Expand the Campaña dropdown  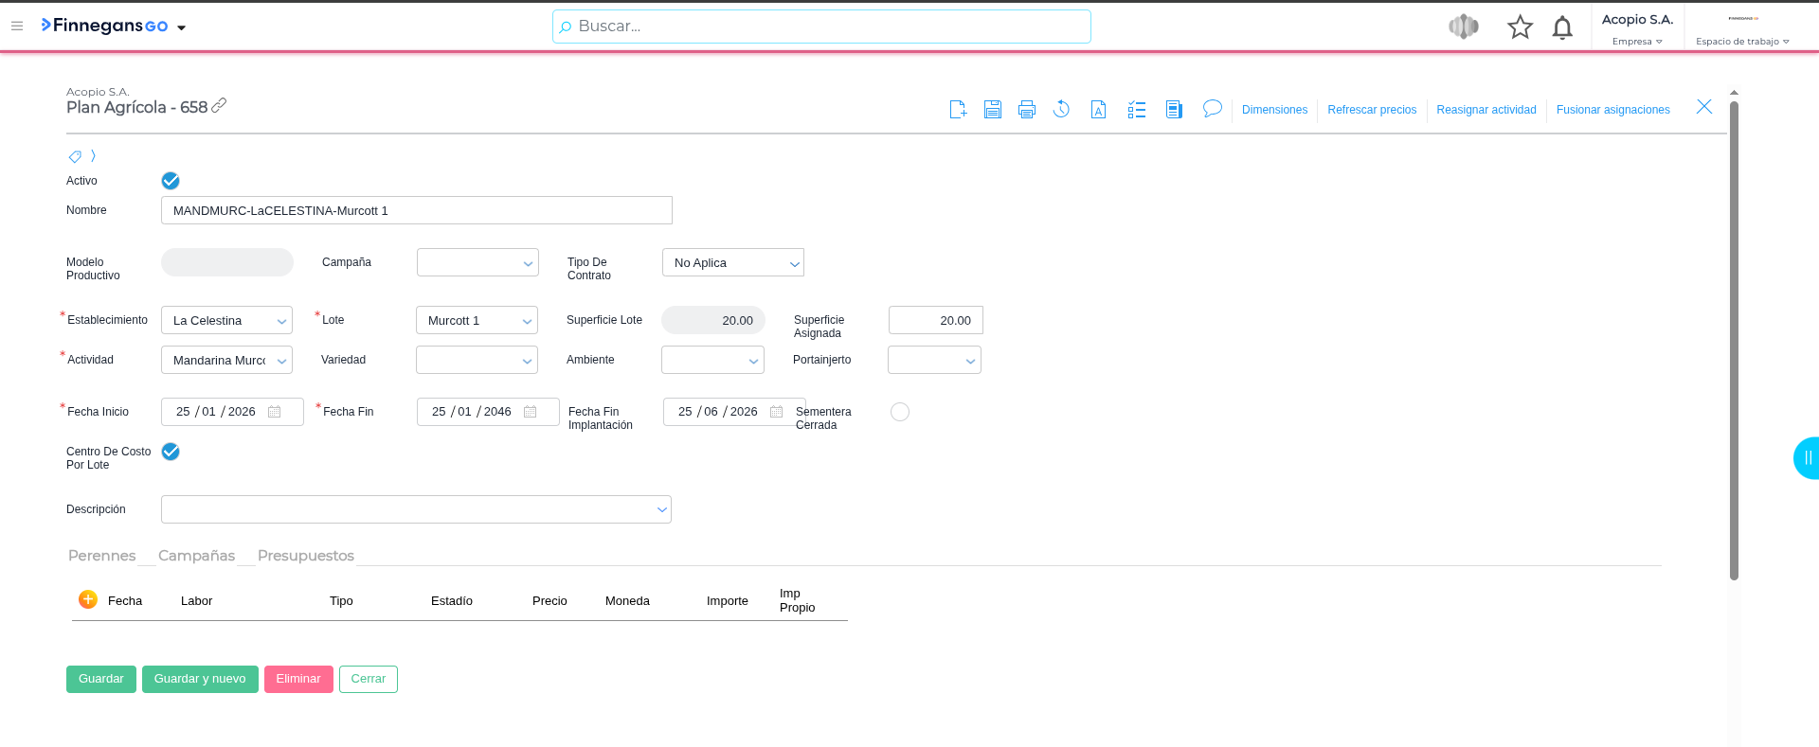click(x=477, y=263)
